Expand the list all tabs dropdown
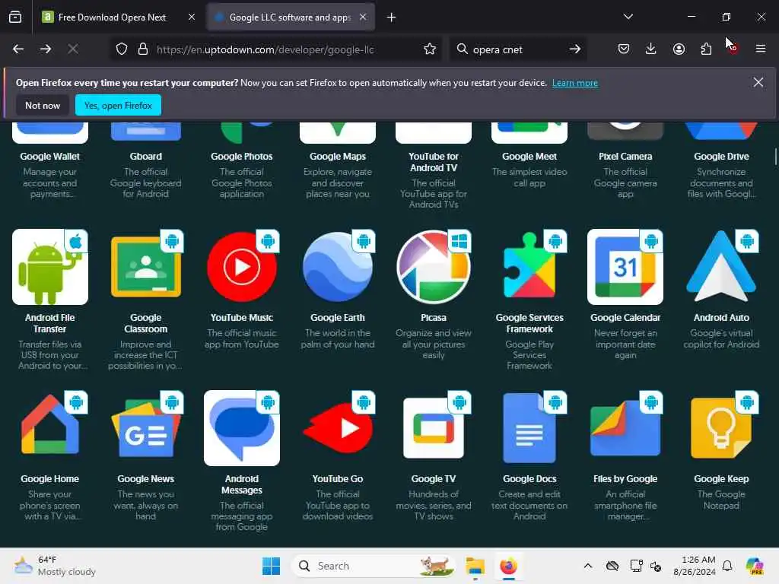 pyautogui.click(x=628, y=17)
